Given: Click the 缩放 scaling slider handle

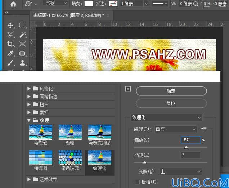Looking at the screenshot, I should pos(186,147).
